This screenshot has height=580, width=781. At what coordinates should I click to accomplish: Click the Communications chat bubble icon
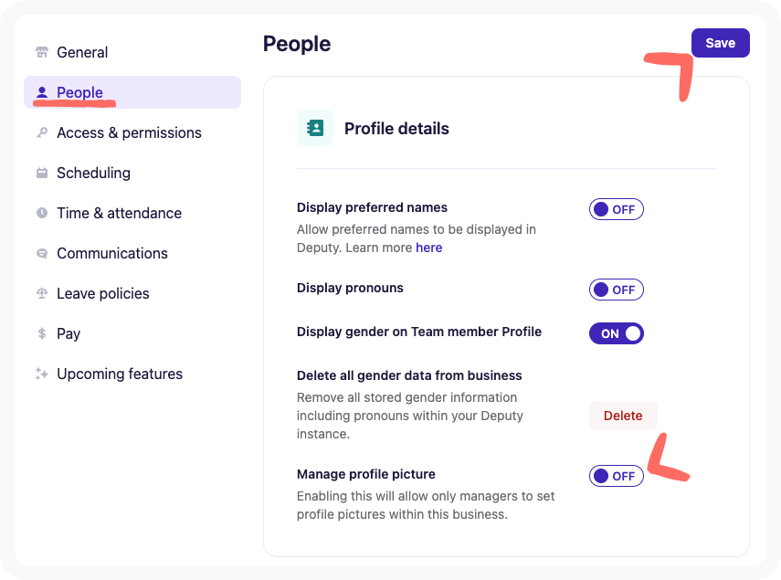click(40, 253)
